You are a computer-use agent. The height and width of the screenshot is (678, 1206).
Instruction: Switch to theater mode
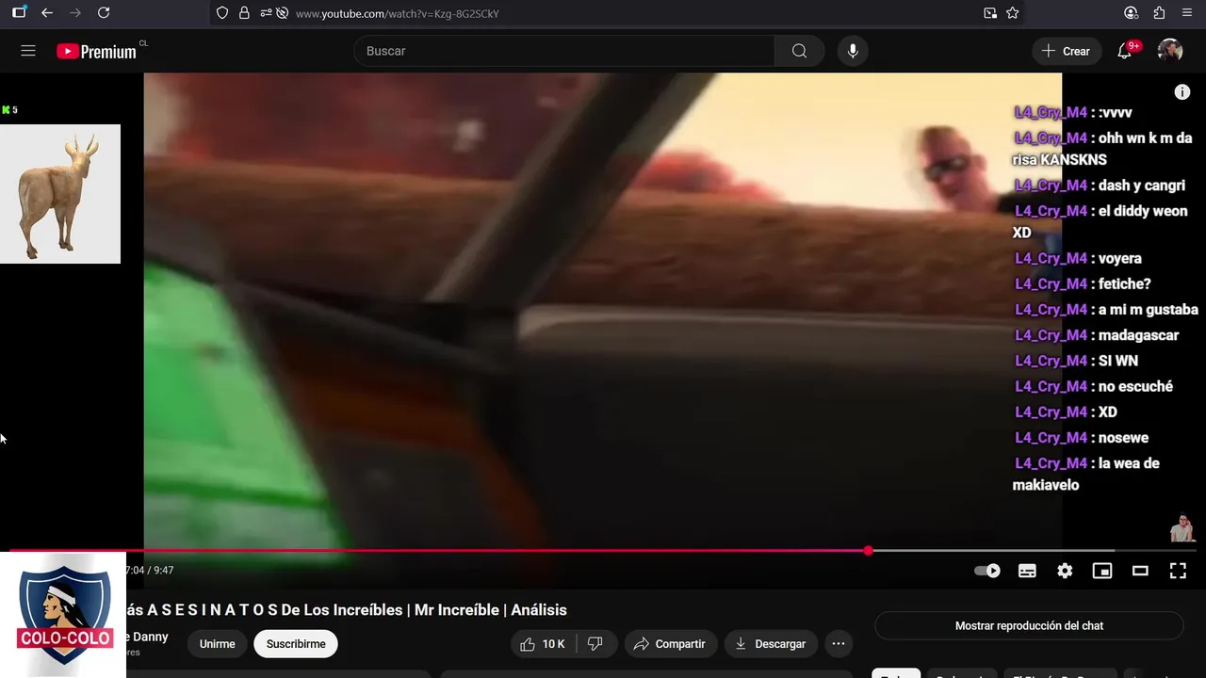(1140, 571)
